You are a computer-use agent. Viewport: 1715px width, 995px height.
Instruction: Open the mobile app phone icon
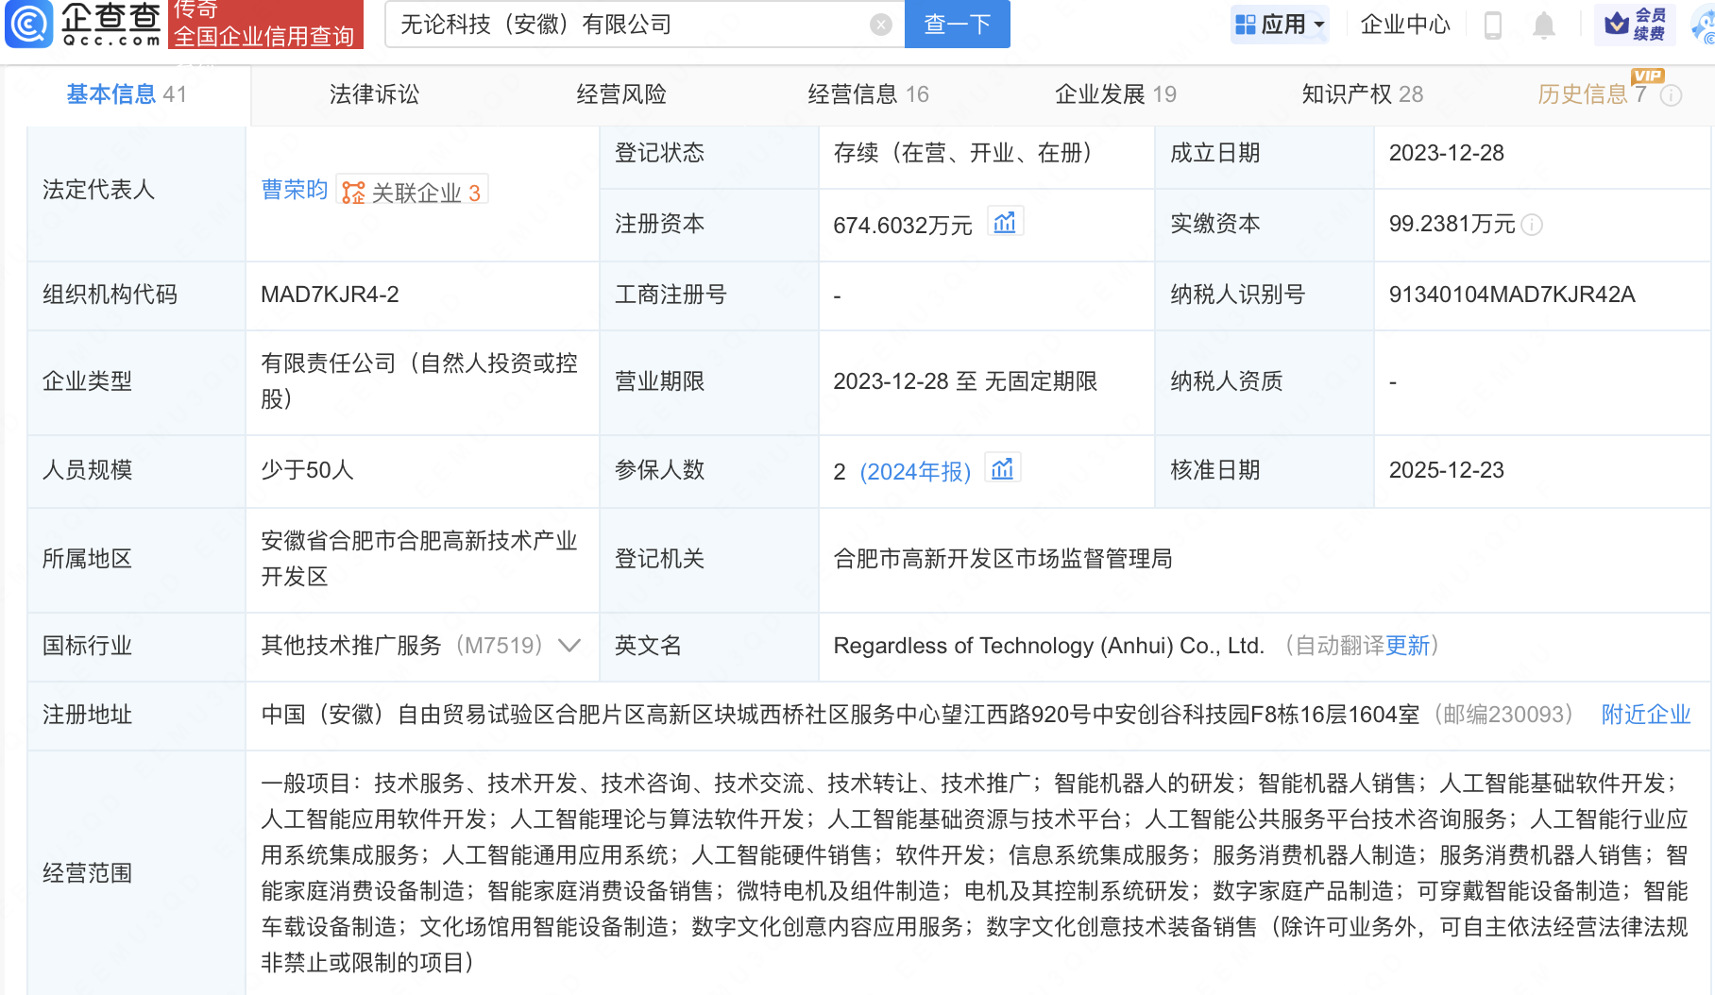[x=1492, y=25]
